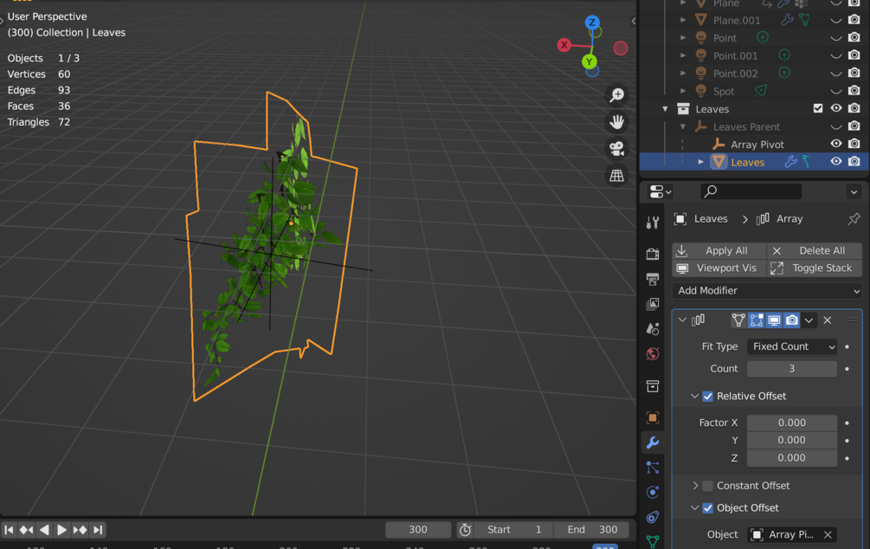
Task: Open the View Layer properties tab
Action: pyautogui.click(x=653, y=304)
